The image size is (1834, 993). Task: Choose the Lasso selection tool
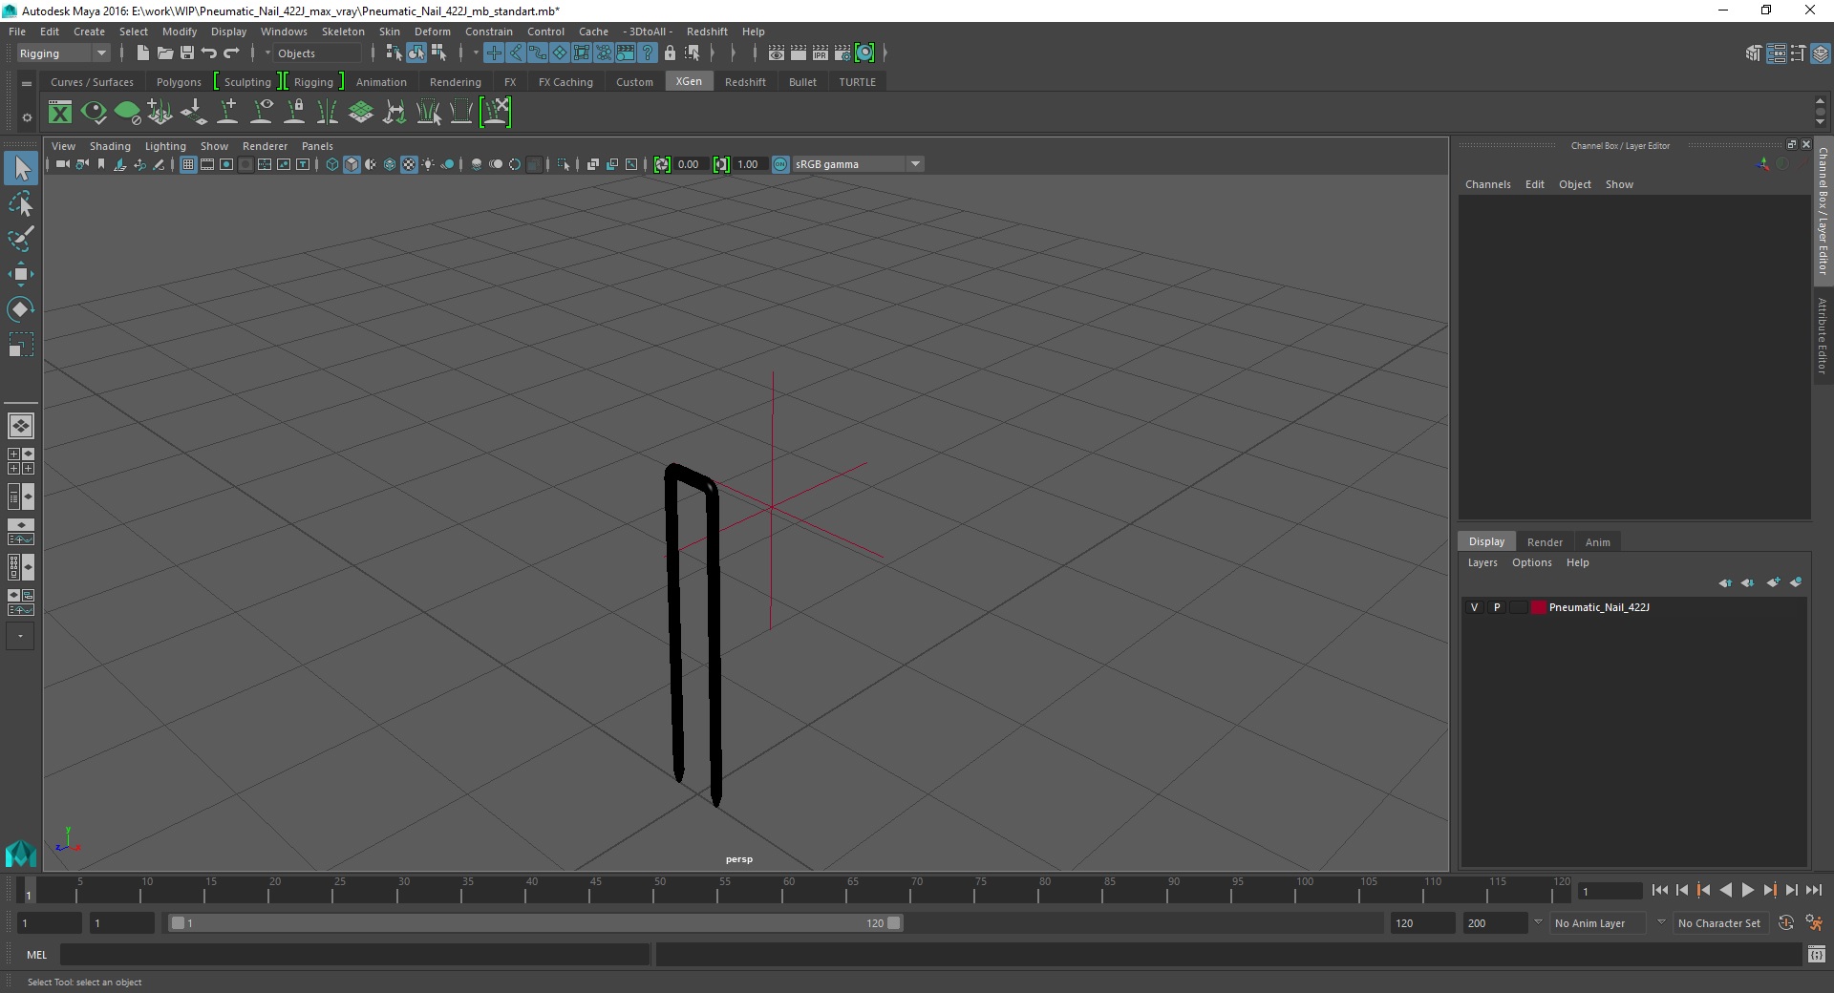coord(20,204)
